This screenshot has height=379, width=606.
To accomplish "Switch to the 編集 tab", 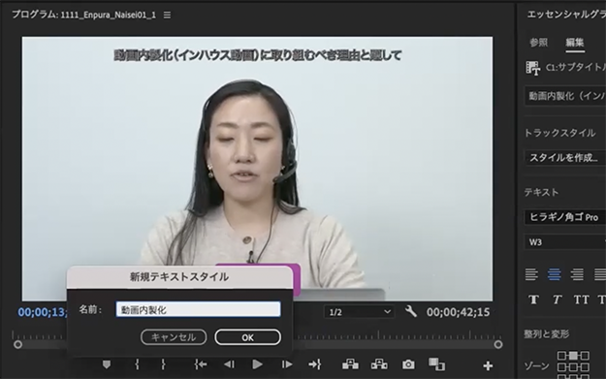I will (x=575, y=43).
